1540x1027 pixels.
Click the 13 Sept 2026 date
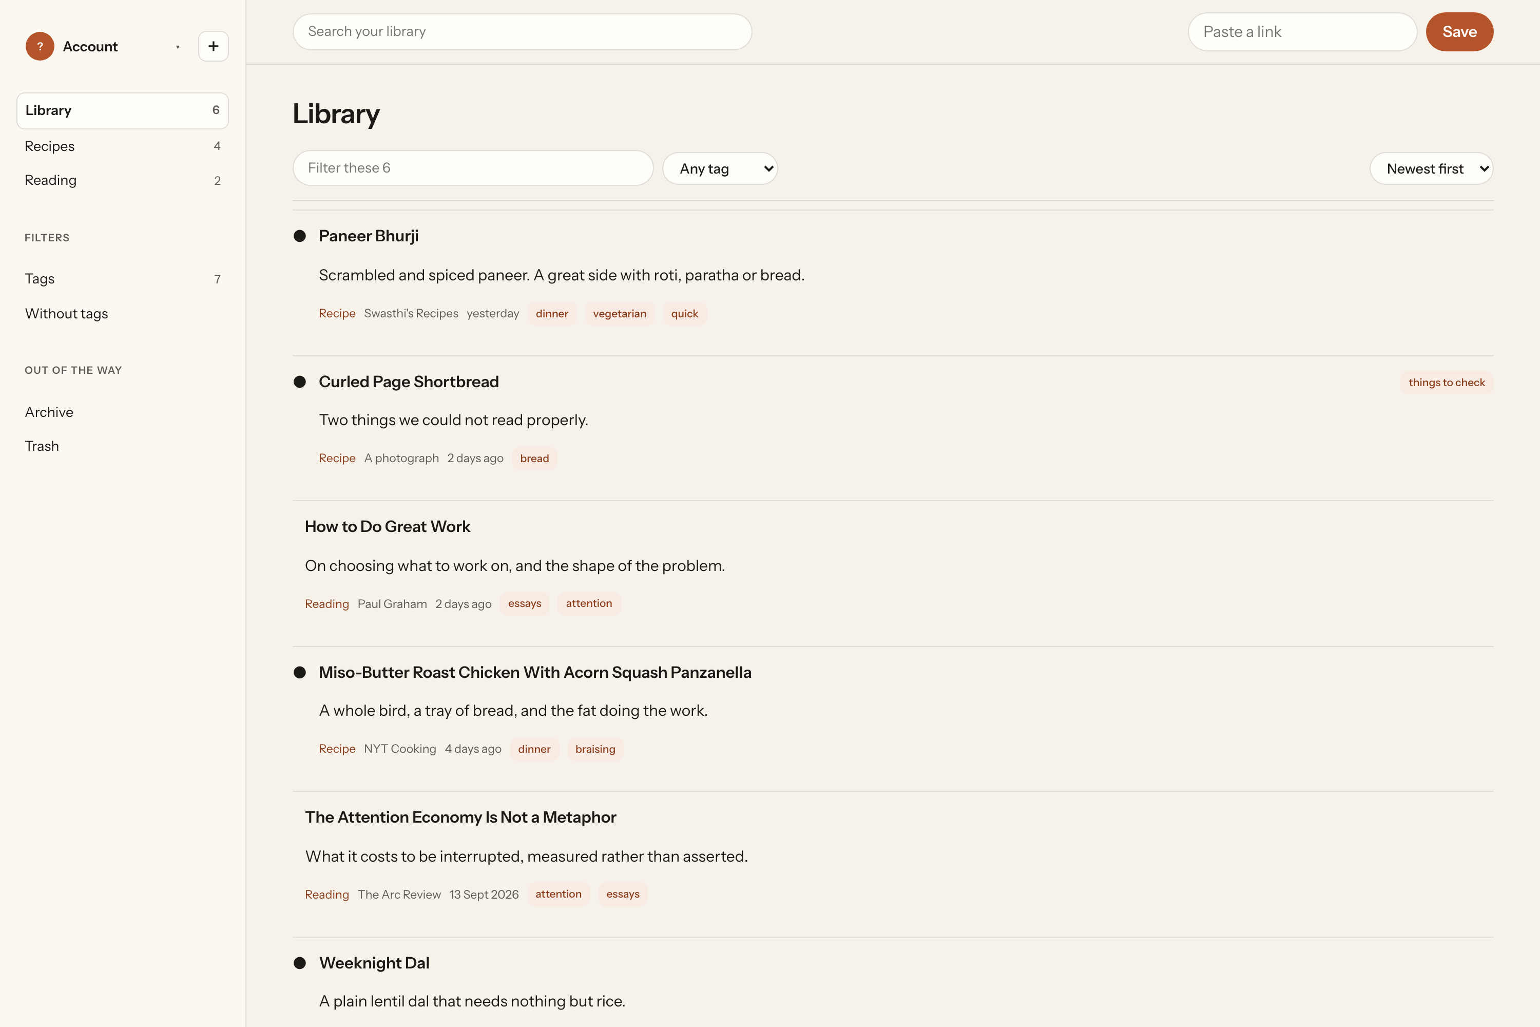click(484, 895)
